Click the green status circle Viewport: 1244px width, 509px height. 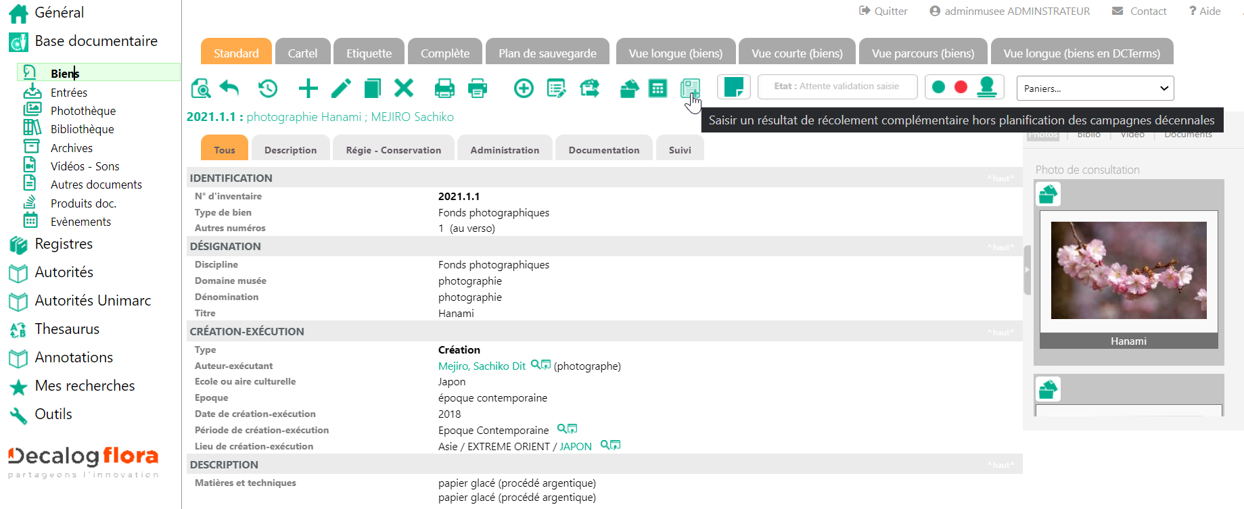(938, 87)
